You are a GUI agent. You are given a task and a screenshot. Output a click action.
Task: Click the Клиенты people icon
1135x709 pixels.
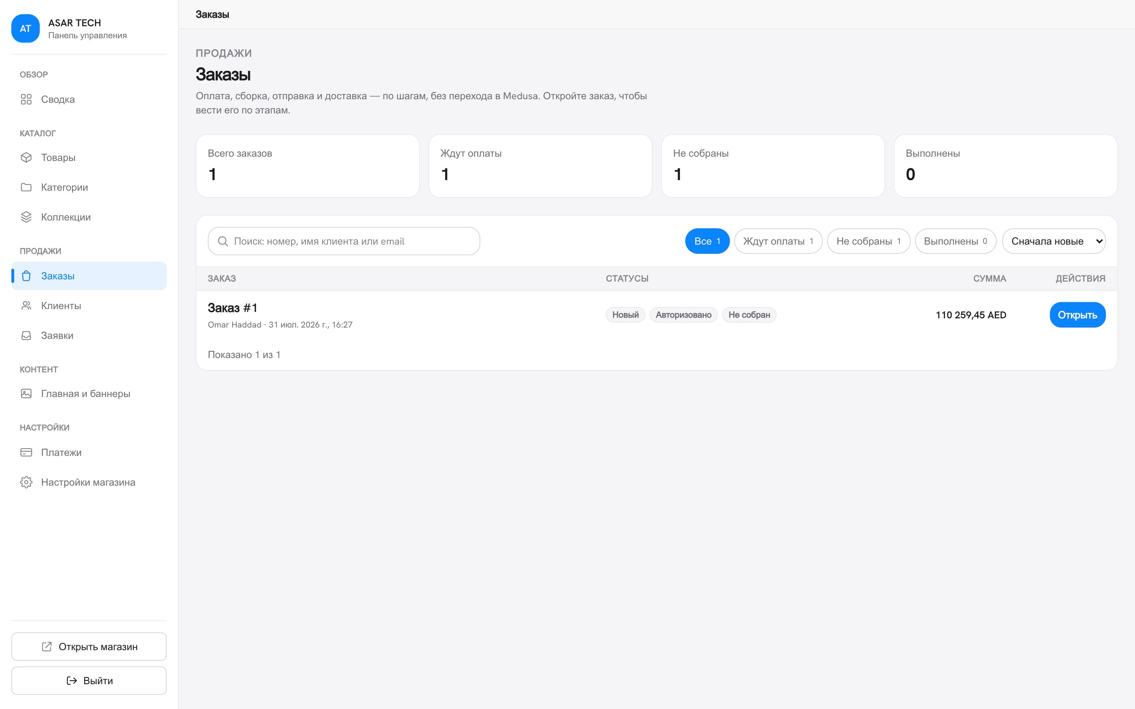26,306
